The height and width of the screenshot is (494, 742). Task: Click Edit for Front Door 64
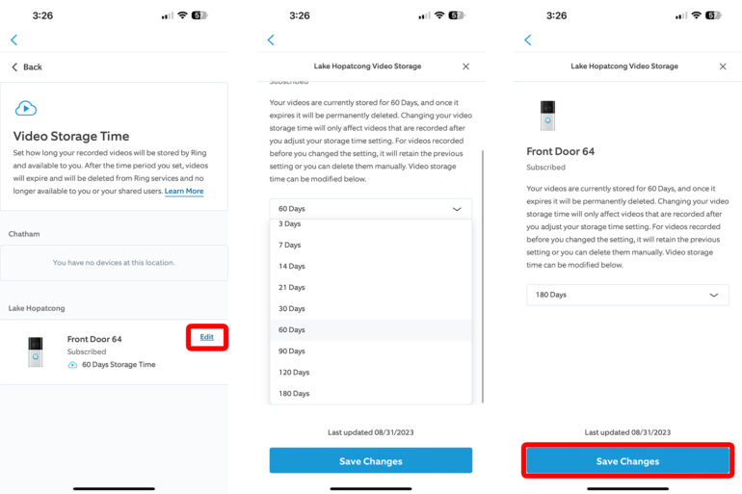pyautogui.click(x=206, y=337)
